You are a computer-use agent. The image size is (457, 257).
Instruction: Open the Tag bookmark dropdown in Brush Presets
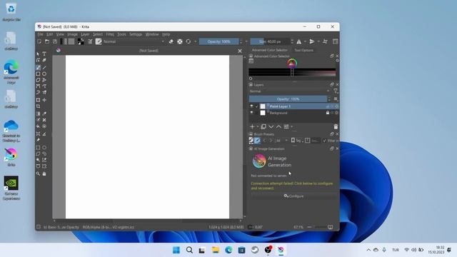[x=297, y=141]
